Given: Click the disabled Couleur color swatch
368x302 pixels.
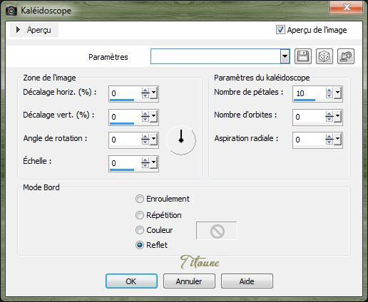Looking at the screenshot, I should click(217, 231).
